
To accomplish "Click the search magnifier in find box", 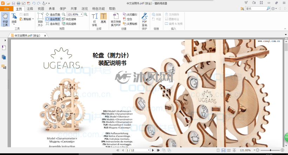I will pyautogui.click(x=268, y=9).
